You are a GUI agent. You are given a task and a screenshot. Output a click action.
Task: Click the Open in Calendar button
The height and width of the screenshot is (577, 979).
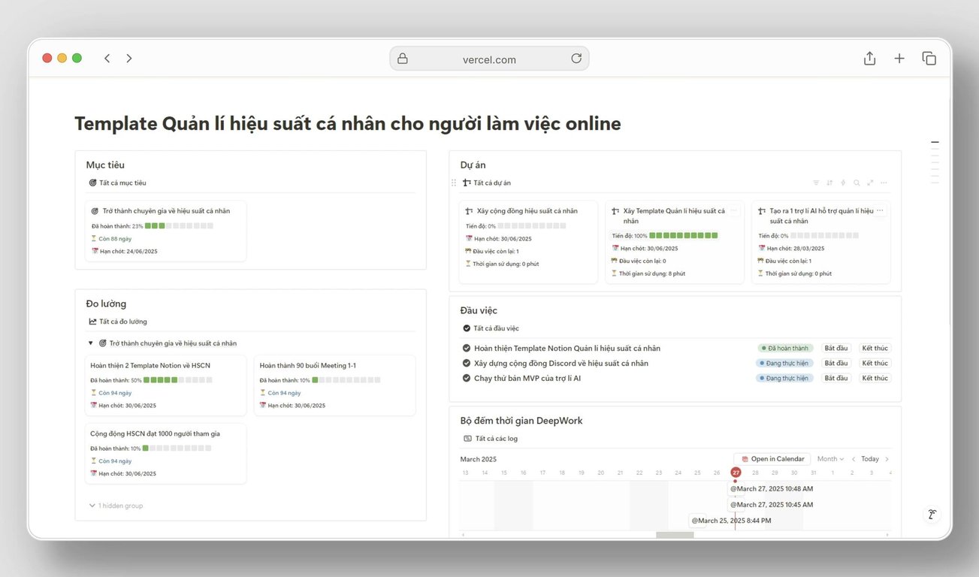(x=772, y=459)
